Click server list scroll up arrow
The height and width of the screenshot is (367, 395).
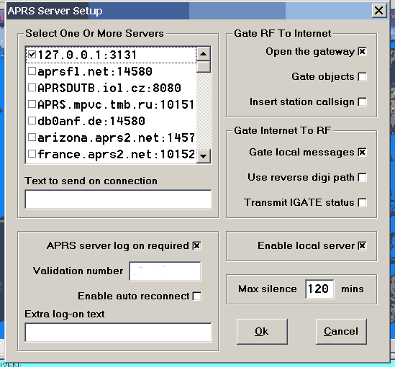[204, 54]
